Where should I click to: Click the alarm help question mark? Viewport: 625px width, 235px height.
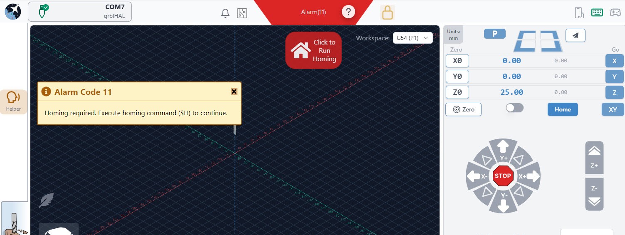(x=348, y=12)
